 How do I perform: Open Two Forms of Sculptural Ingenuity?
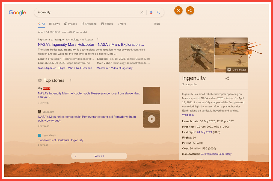point(61,140)
